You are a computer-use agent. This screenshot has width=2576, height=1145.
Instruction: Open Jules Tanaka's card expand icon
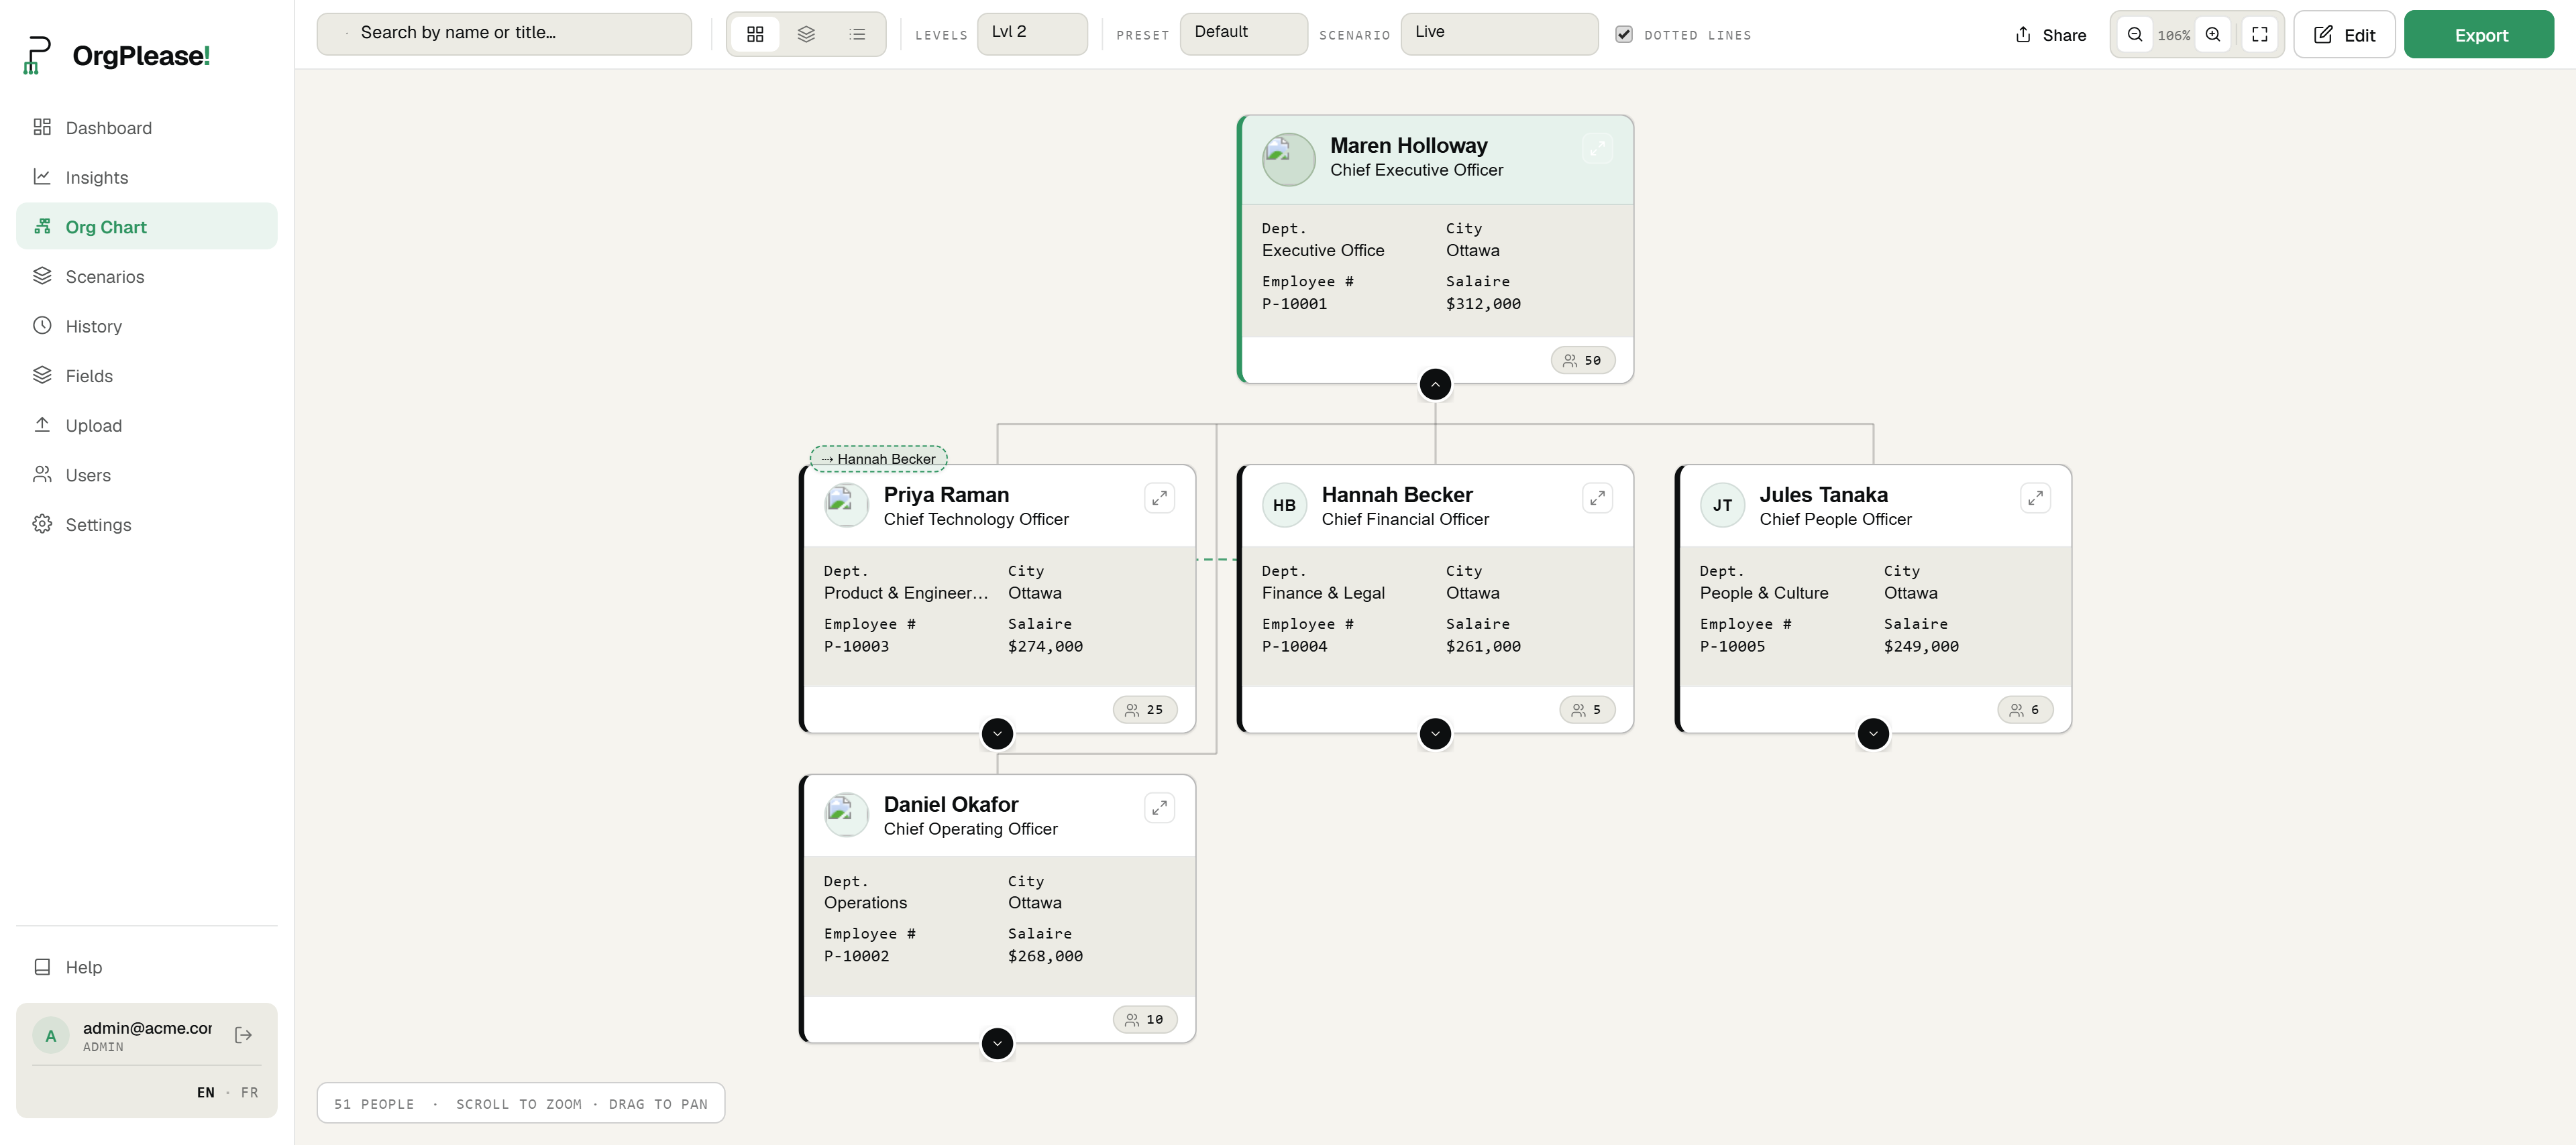(2035, 499)
